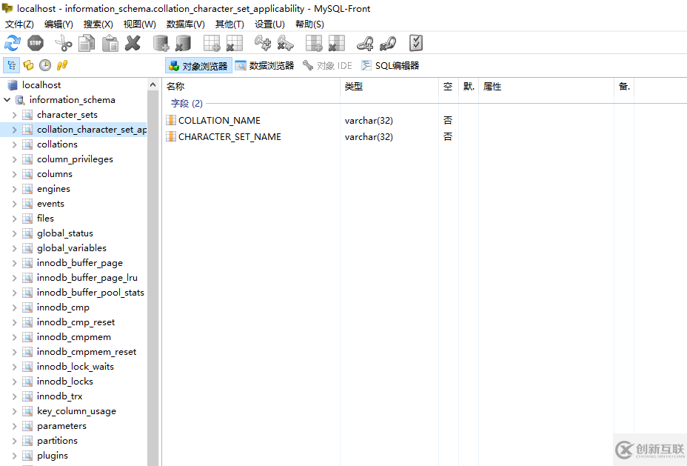Open the 设置(U) menu
Viewport: 687px width, 466px height.
(269, 24)
